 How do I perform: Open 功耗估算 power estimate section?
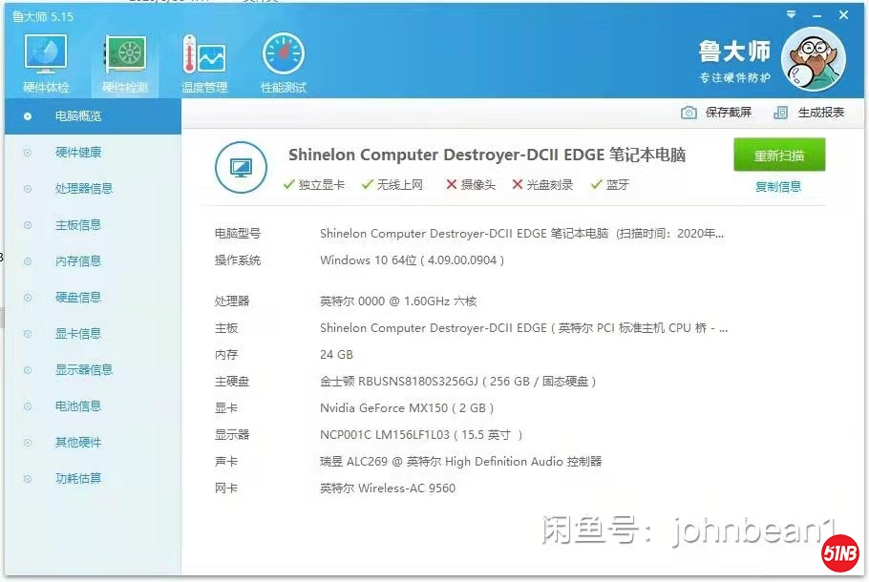pos(78,479)
